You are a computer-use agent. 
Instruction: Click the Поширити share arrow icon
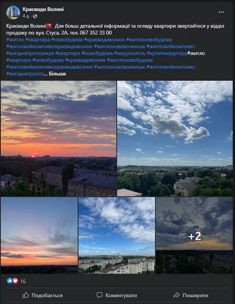[x=177, y=295]
